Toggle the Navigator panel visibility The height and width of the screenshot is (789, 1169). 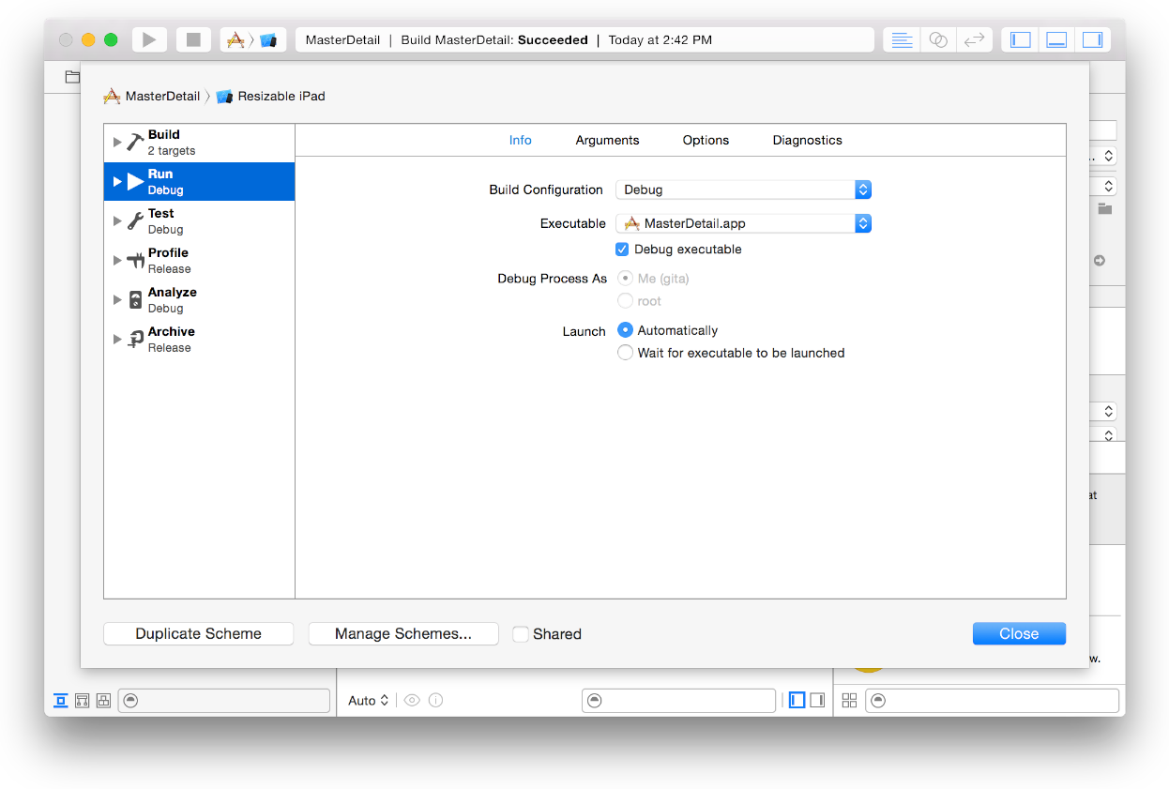1021,39
